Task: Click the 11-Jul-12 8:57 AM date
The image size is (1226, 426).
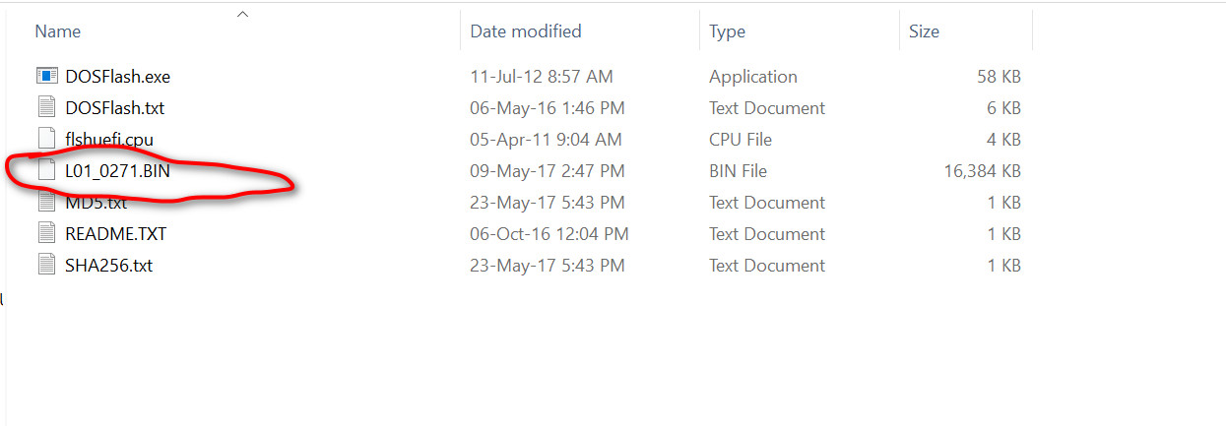Action: [x=541, y=77]
